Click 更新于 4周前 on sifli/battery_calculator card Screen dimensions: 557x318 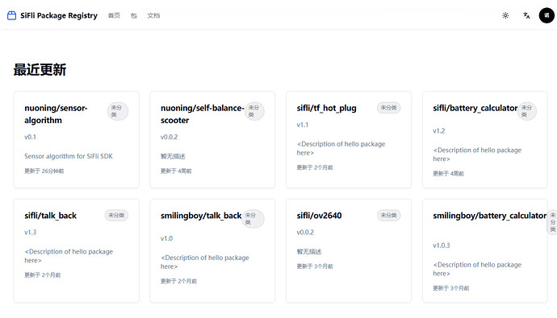[448, 174]
